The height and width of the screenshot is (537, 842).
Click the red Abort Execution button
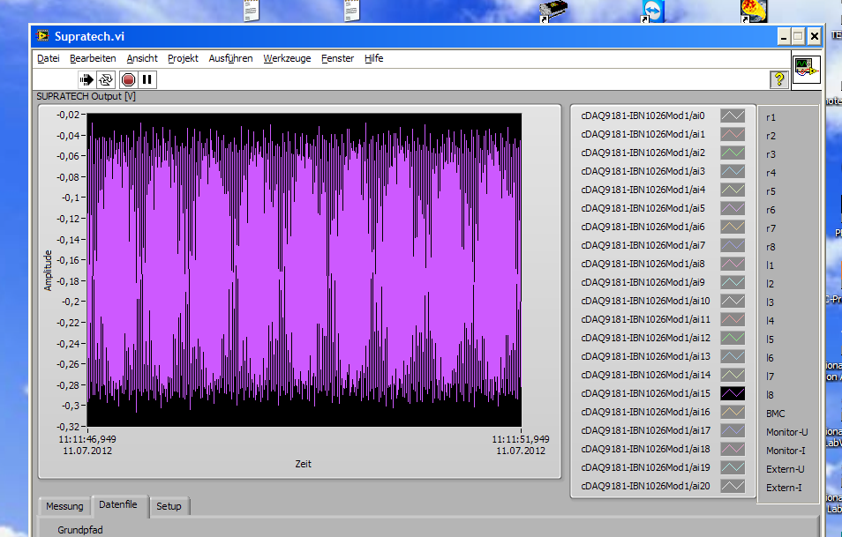pos(128,80)
